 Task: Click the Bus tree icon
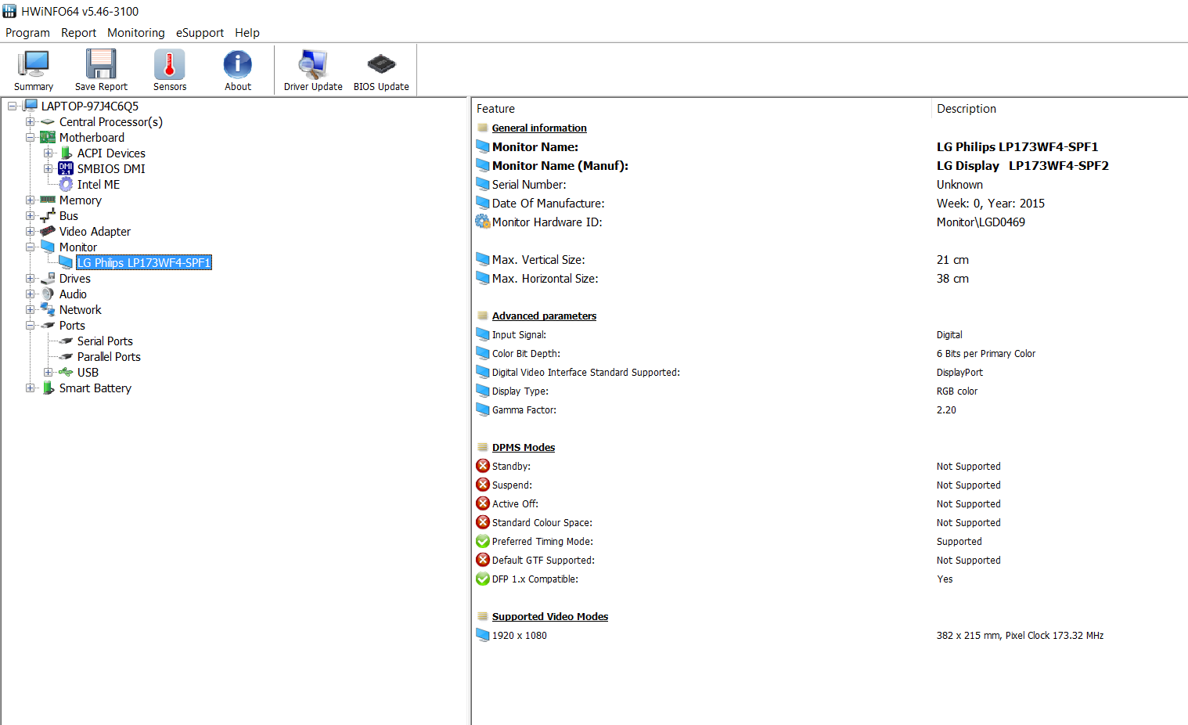coord(48,215)
